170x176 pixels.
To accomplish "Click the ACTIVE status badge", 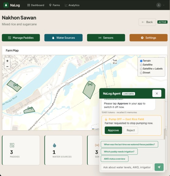I will [x=162, y=22].
